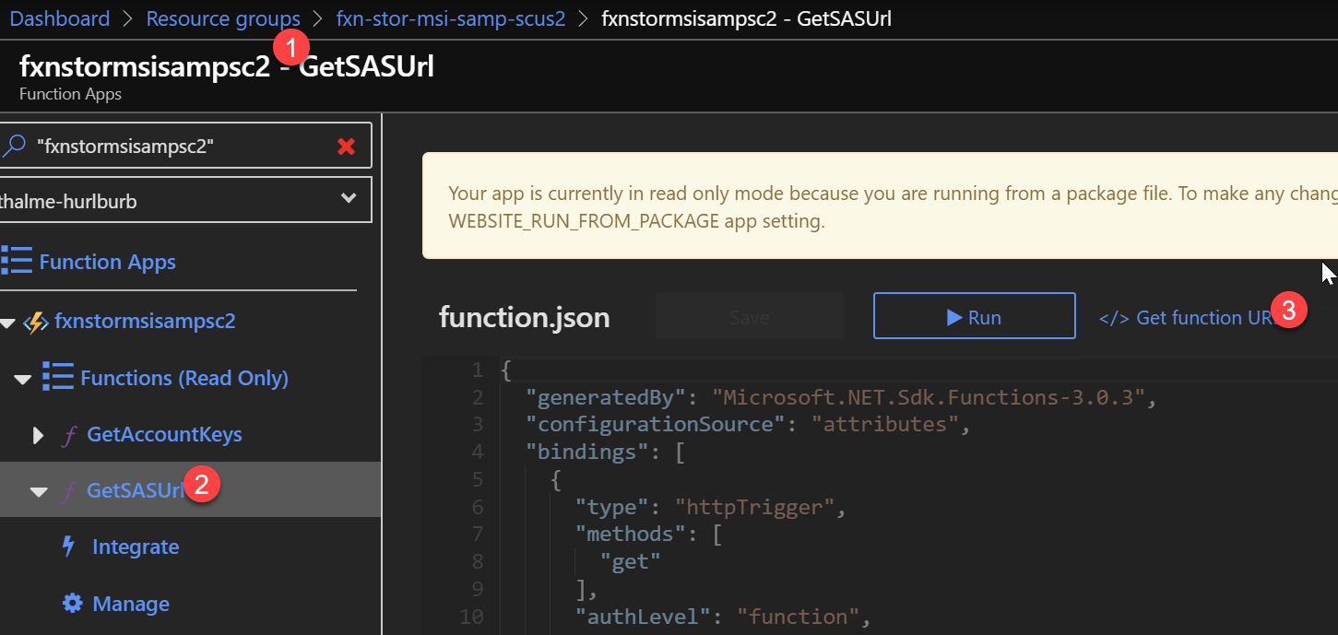The height and width of the screenshot is (635, 1338).
Task: Open Resource groups breadcrumb
Action: point(223,18)
